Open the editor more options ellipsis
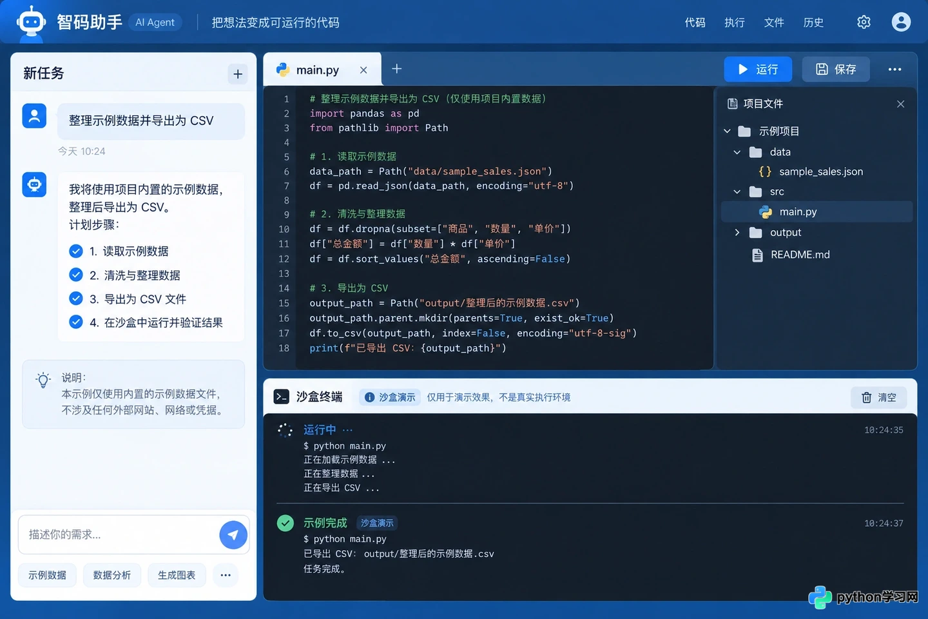 [x=894, y=69]
